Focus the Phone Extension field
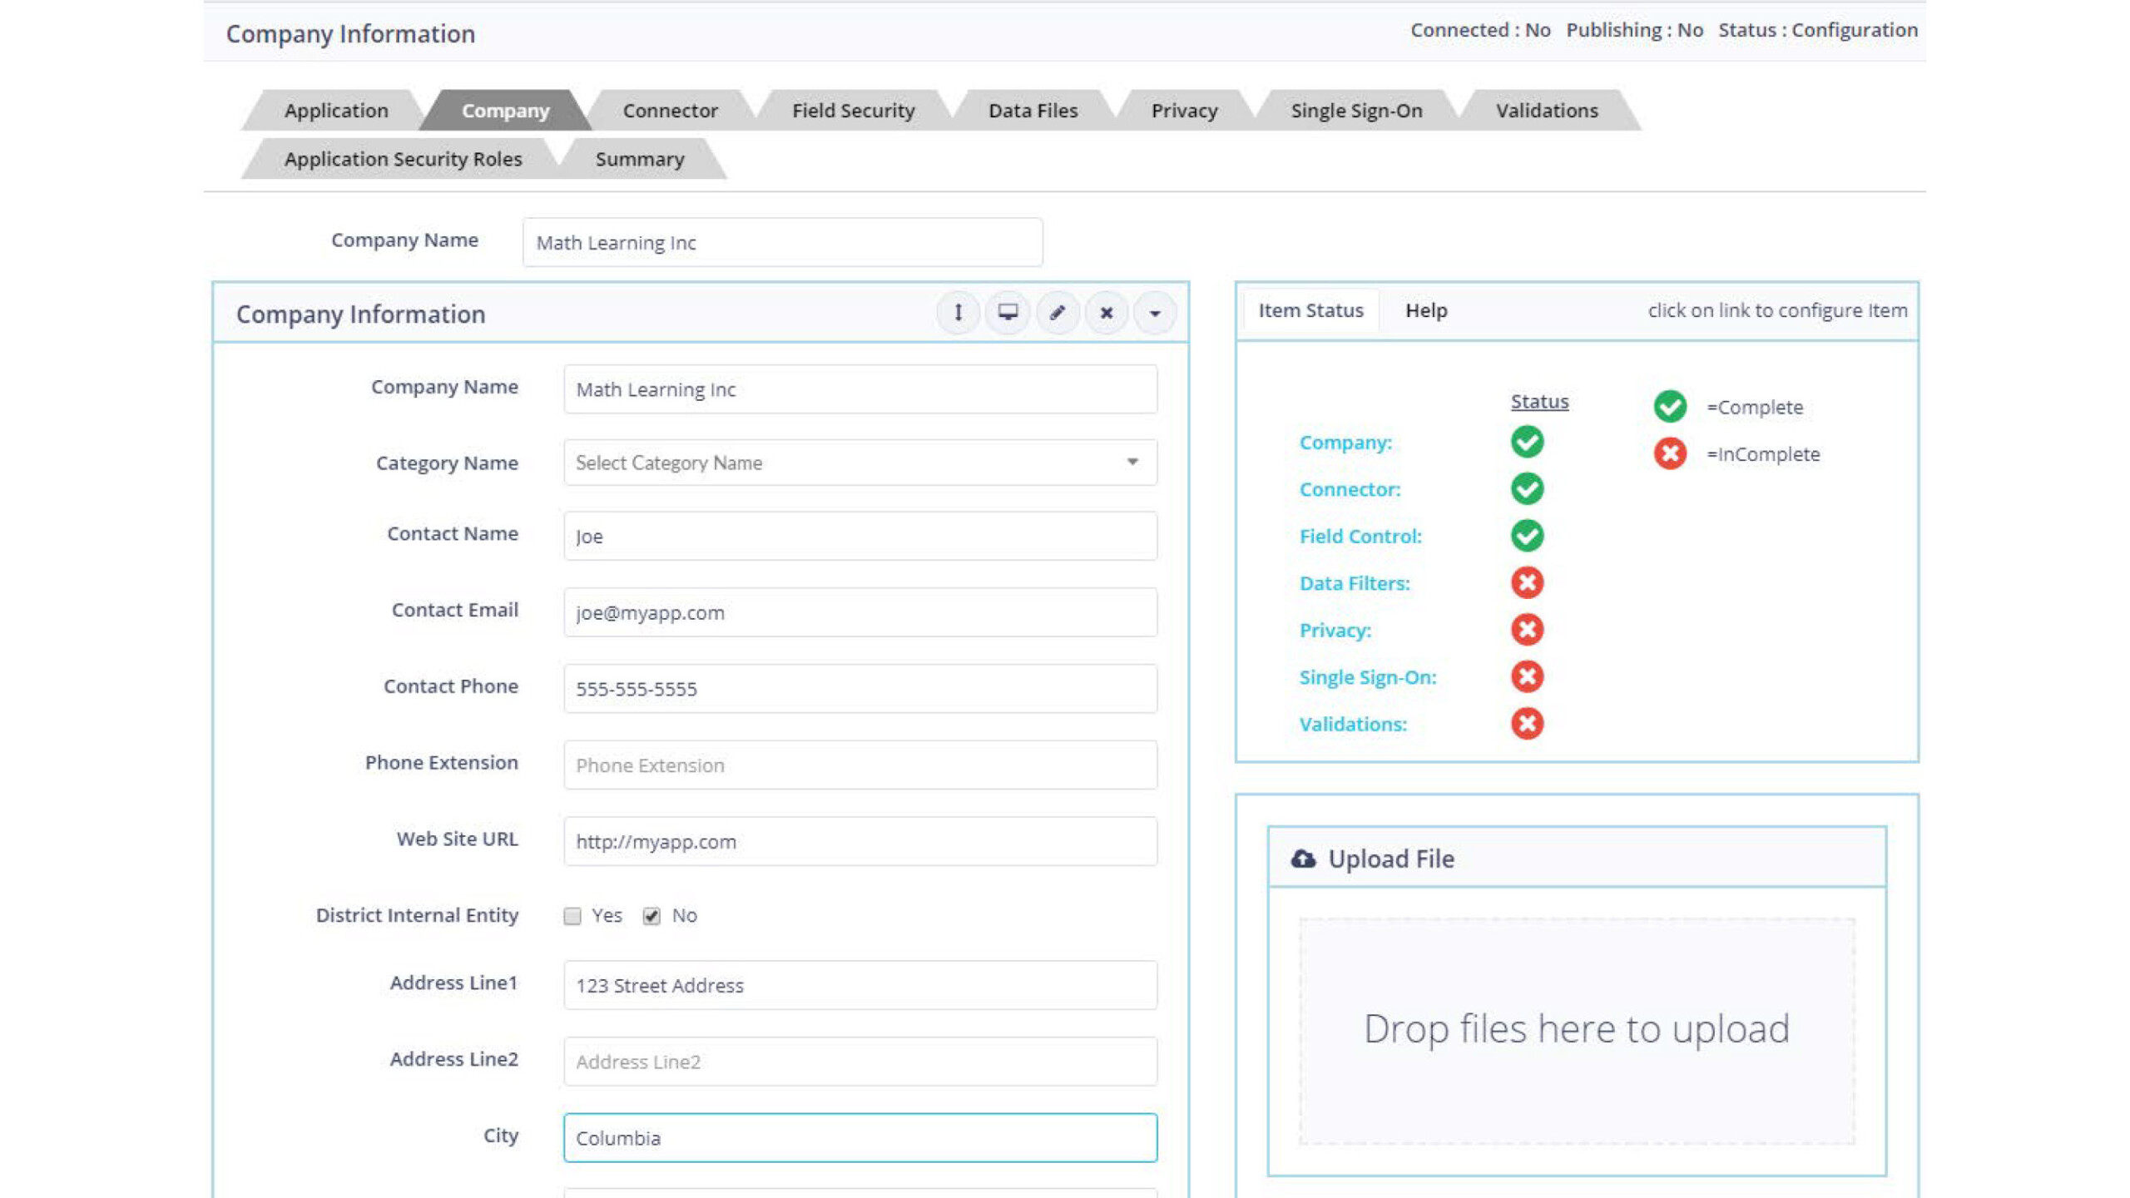2130x1198 pixels. (860, 765)
